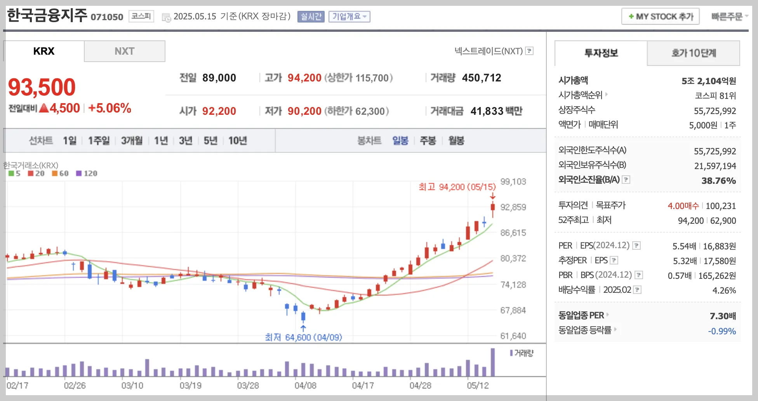Show the 10년 line chart
The image size is (758, 401).
[x=238, y=140]
